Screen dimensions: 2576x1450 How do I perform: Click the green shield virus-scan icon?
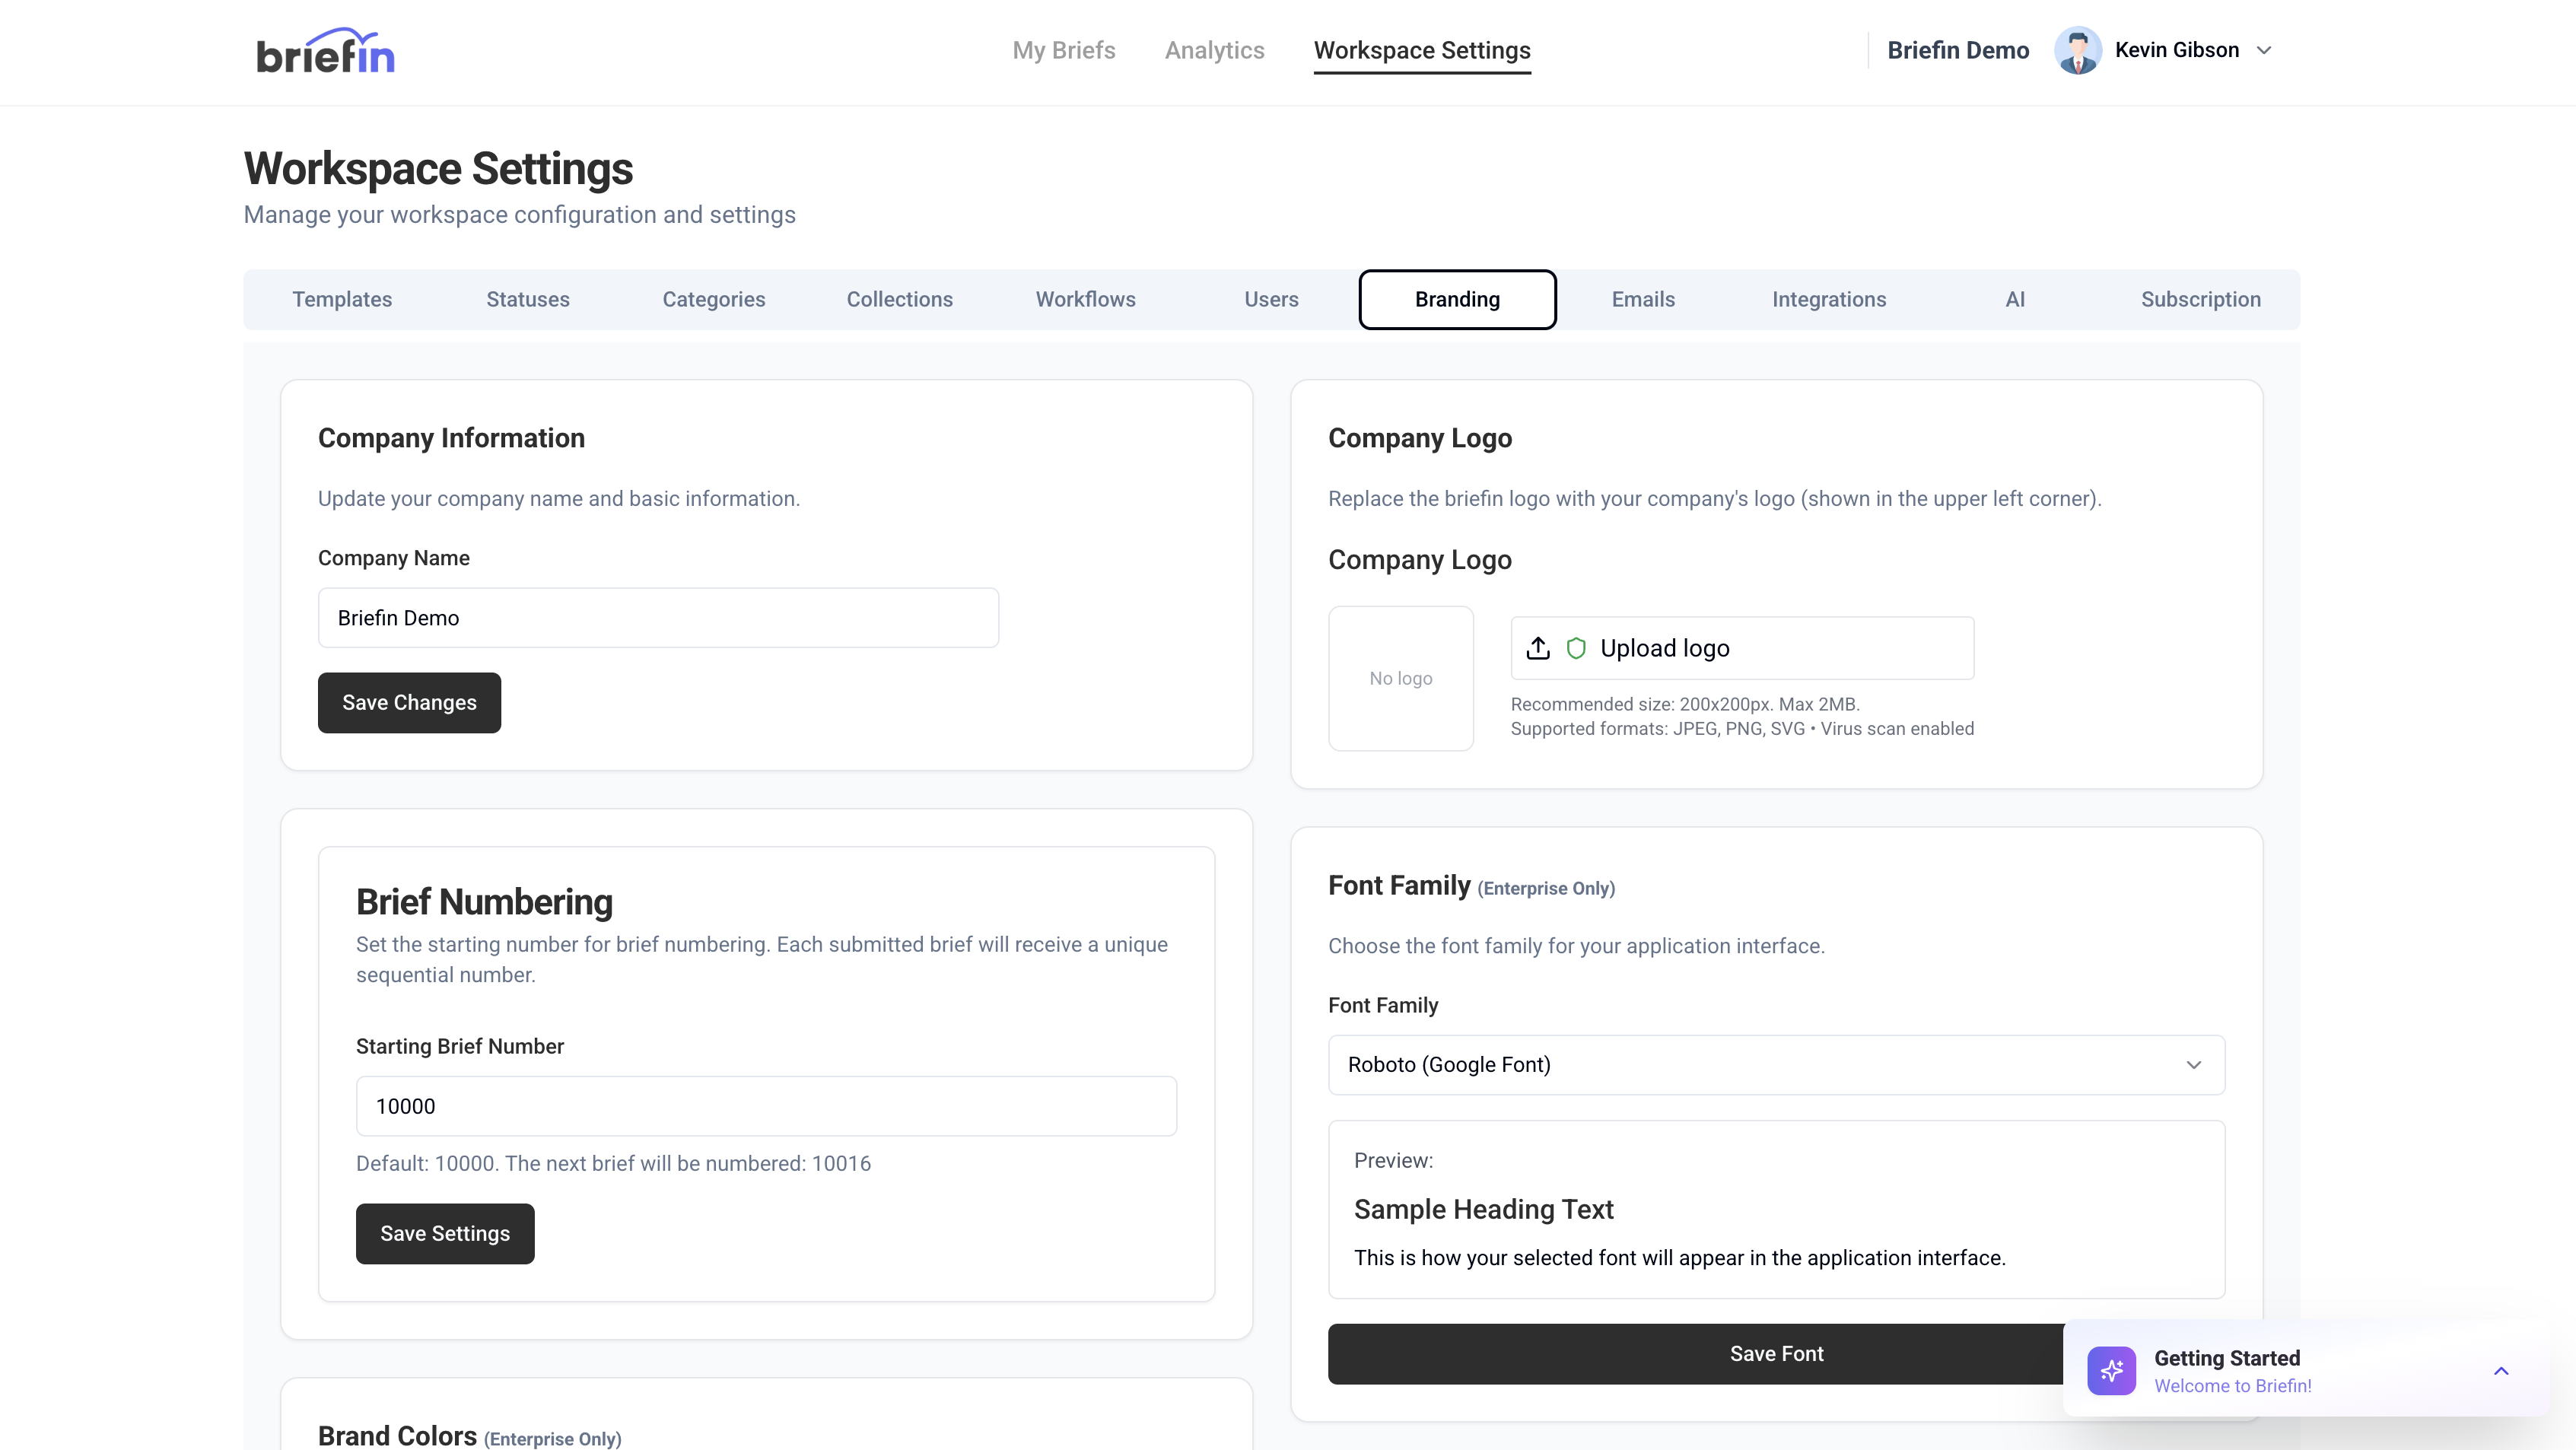(x=1576, y=648)
